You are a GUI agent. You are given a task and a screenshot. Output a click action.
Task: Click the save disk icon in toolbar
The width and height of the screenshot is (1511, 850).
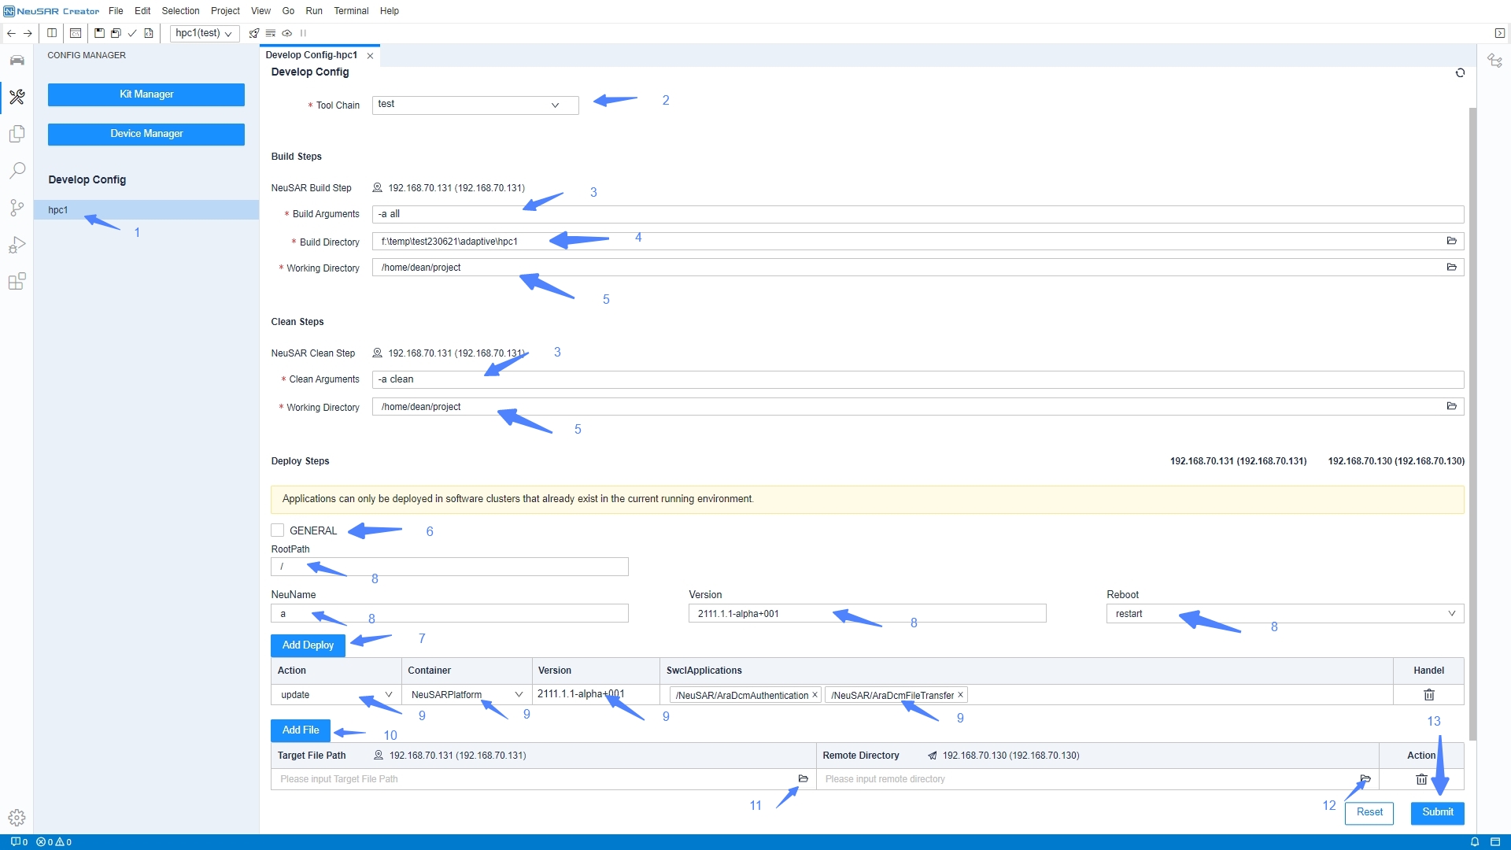pos(99,33)
